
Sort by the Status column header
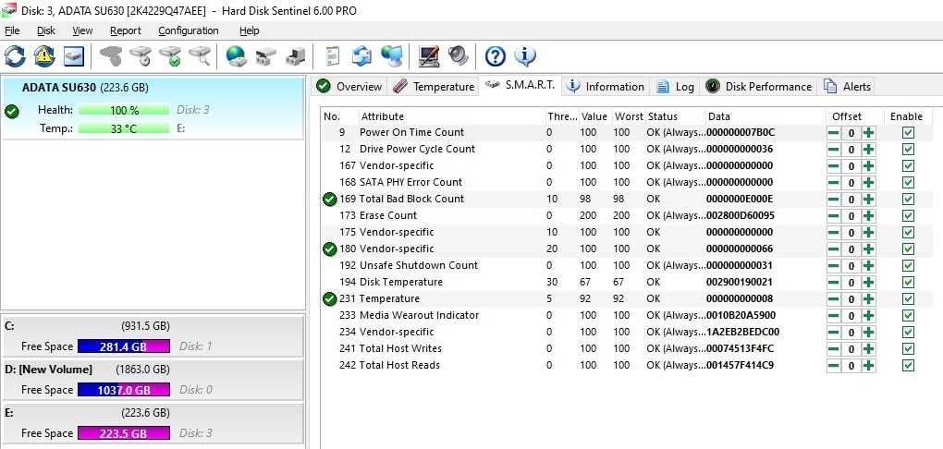click(x=675, y=116)
